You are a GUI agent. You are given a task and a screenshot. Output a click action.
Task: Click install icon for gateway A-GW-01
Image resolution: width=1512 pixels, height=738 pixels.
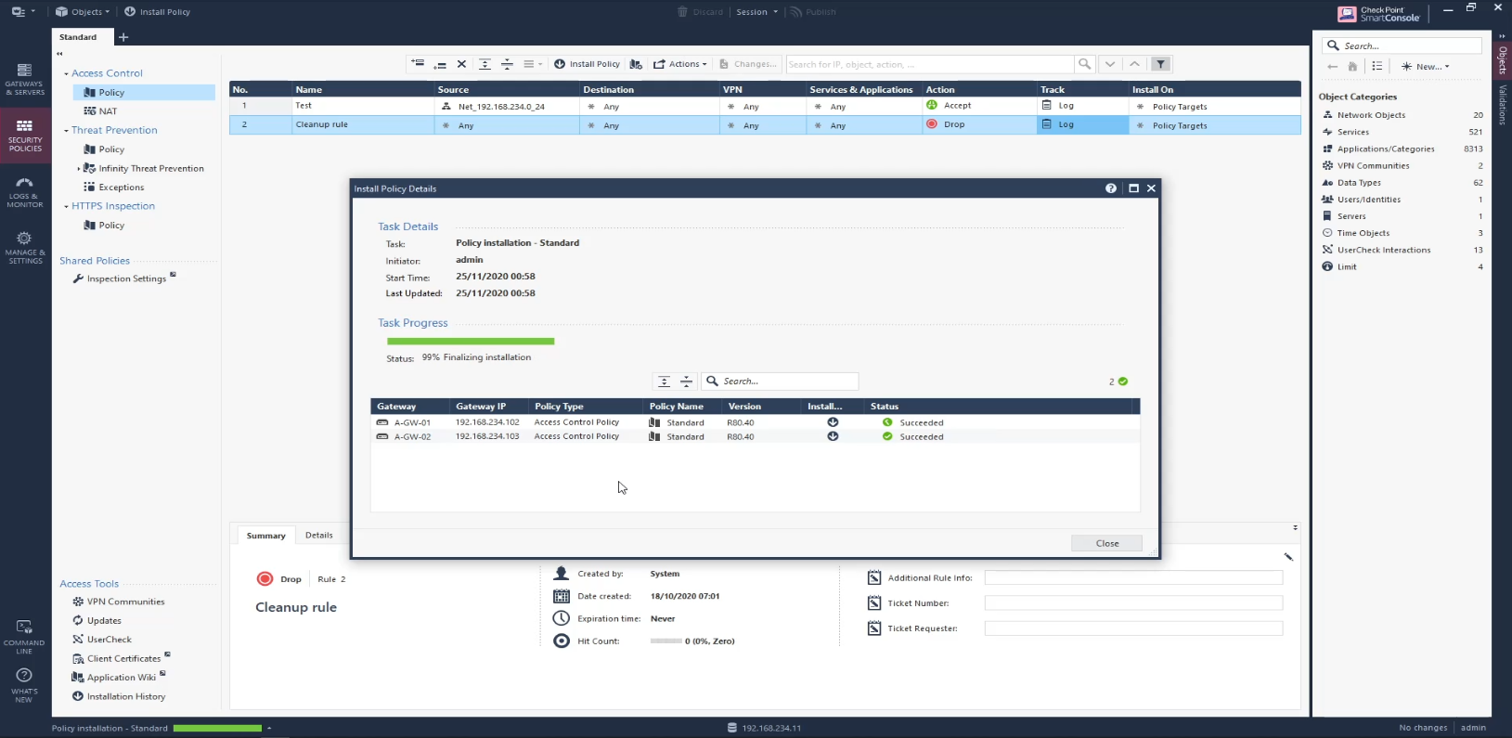coord(833,422)
